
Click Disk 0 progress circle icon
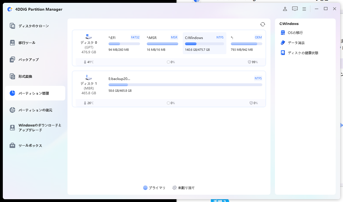(168, 62)
